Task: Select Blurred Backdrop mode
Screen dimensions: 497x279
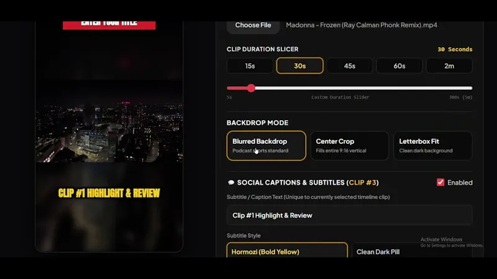Action: (267, 146)
